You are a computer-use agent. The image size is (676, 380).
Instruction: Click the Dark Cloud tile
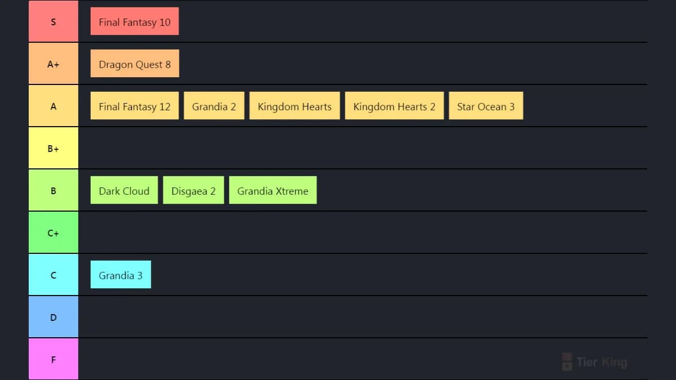pyautogui.click(x=124, y=190)
